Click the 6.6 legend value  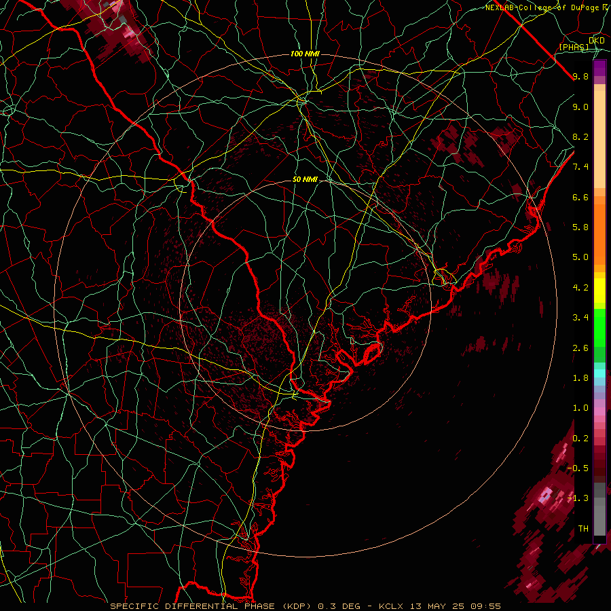tap(580, 197)
